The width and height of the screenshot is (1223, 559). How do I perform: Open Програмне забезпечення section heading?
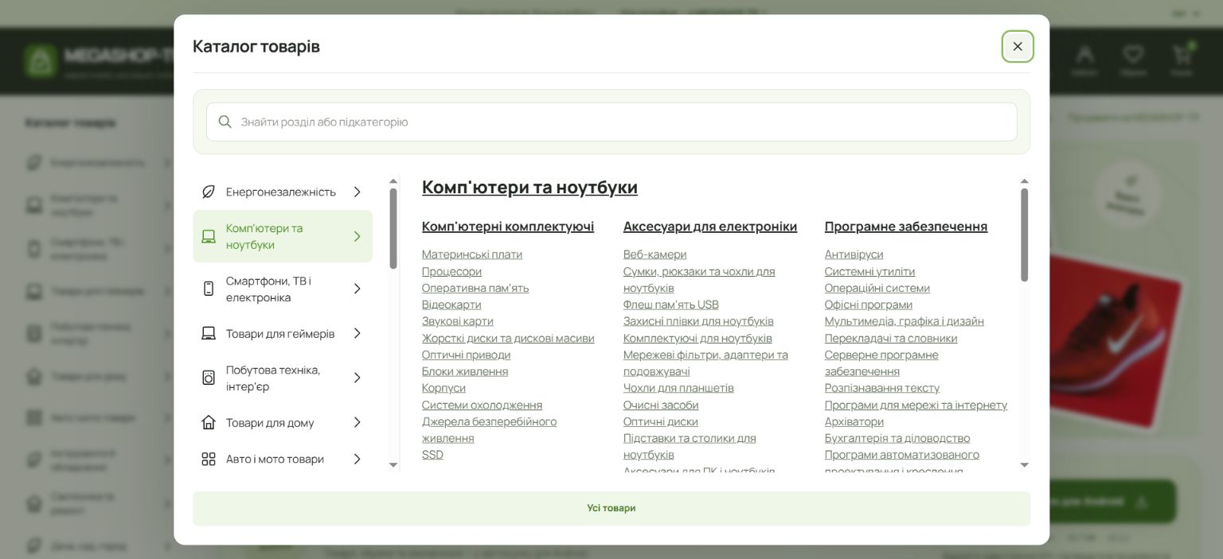pos(906,227)
